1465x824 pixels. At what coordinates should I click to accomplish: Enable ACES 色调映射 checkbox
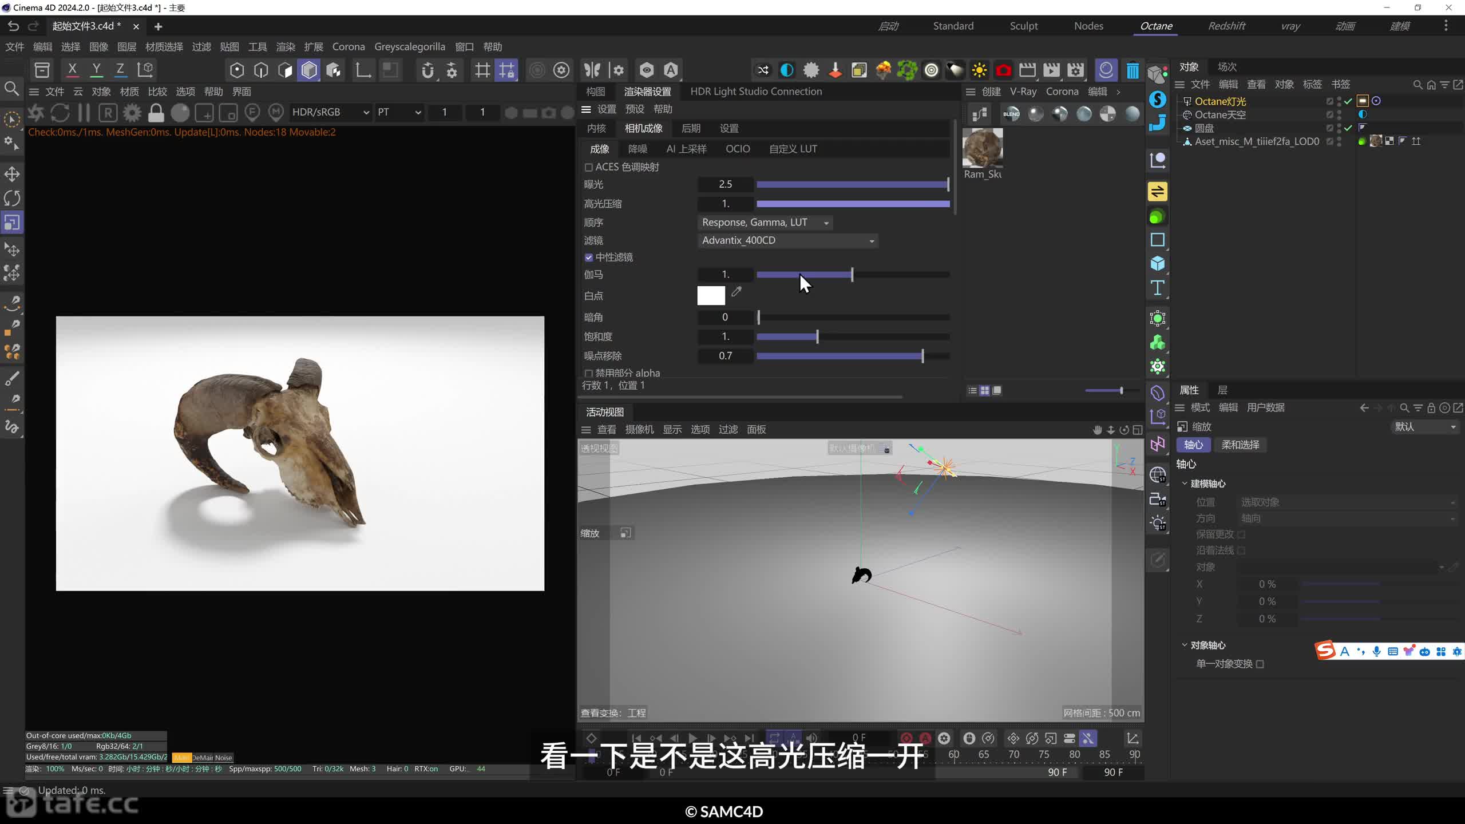pos(588,167)
